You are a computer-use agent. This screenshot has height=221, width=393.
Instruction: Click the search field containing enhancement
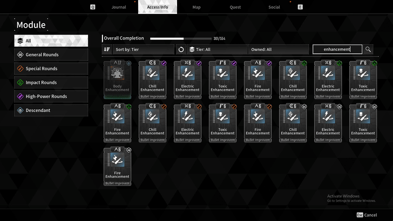click(x=337, y=49)
